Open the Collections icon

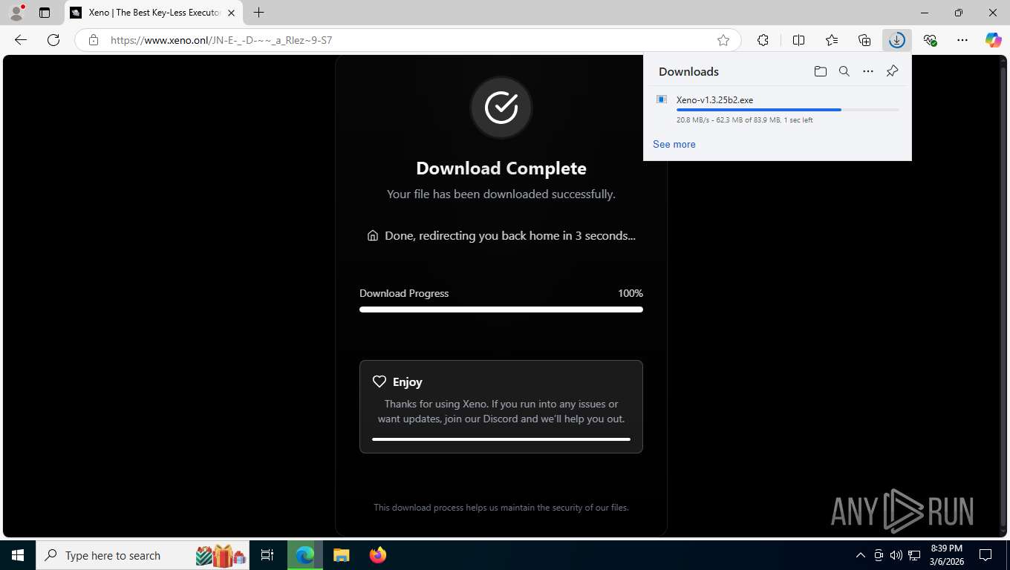(x=864, y=40)
